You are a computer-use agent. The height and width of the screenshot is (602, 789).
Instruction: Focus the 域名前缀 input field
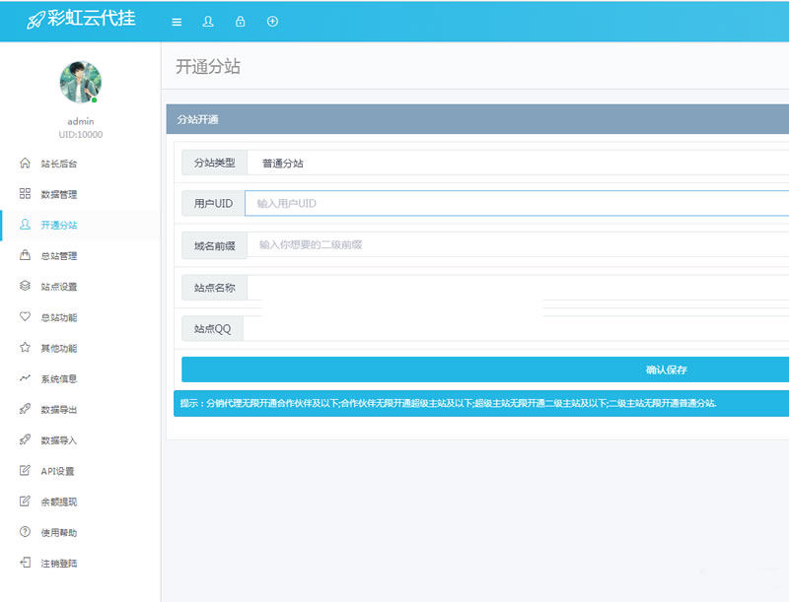pos(519,245)
